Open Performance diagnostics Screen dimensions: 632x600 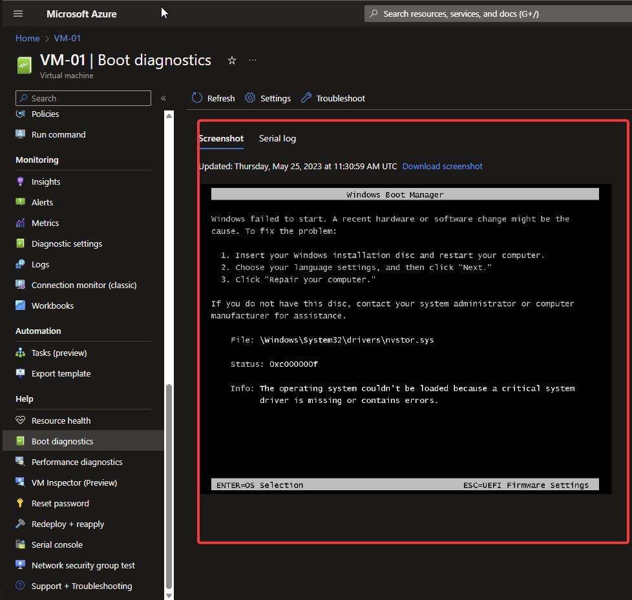point(78,462)
